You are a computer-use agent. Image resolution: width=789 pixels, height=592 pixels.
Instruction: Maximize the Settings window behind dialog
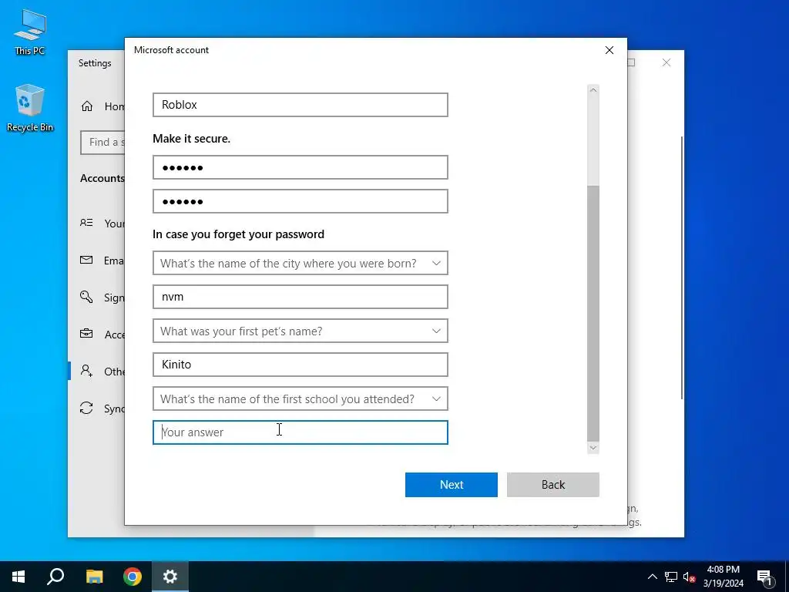(631, 62)
